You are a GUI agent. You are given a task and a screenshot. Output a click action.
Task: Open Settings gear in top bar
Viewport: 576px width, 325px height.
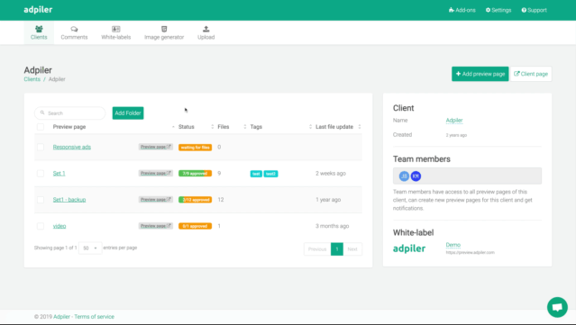[498, 10]
